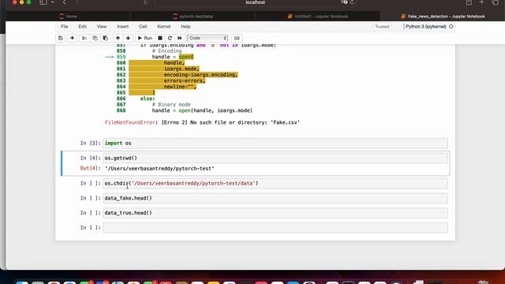
Task: Click traceback line 868 open(handle, ioargs.mode)
Action: (x=202, y=110)
